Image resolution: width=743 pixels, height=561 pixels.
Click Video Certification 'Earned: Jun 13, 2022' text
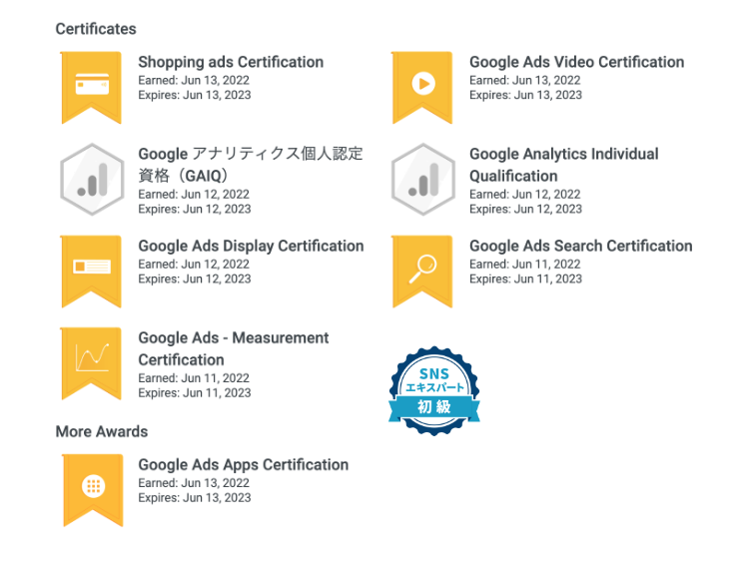(x=524, y=81)
